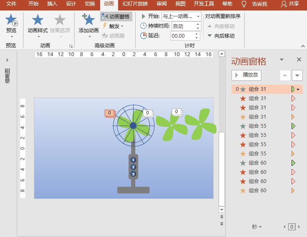Select second 组合 31 animation entry
The image size is (307, 237).
point(267,98)
